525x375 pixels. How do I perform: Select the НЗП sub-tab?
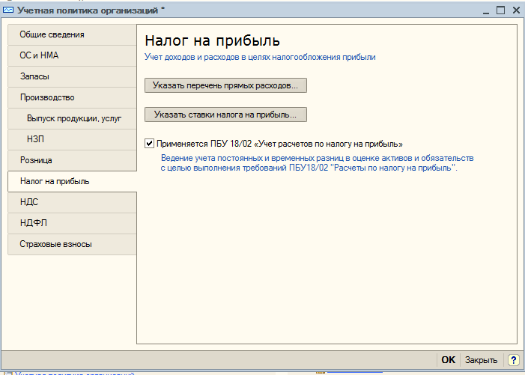point(72,139)
